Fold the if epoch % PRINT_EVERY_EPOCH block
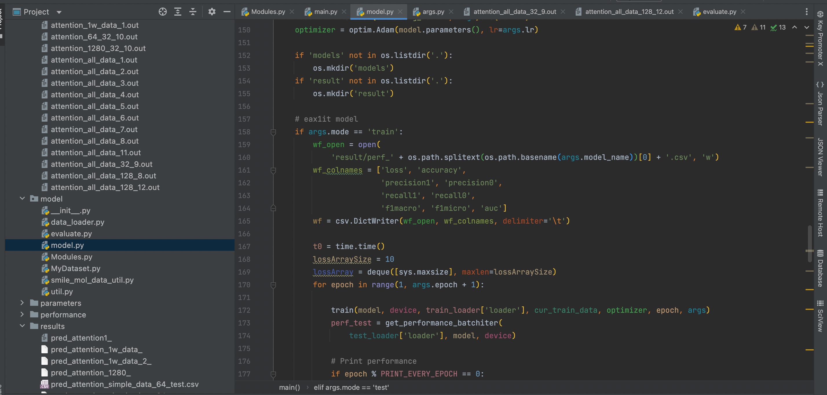Screen dimensions: 827x395 click(273, 374)
